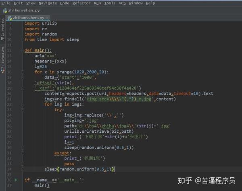This screenshot has width=242, height=191.
Task: Collapse def main() fold at line 12
Action: (23, 51)
